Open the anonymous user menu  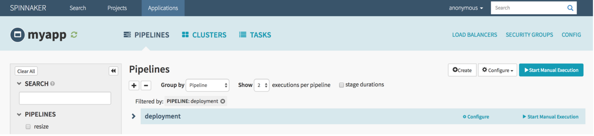point(466,8)
